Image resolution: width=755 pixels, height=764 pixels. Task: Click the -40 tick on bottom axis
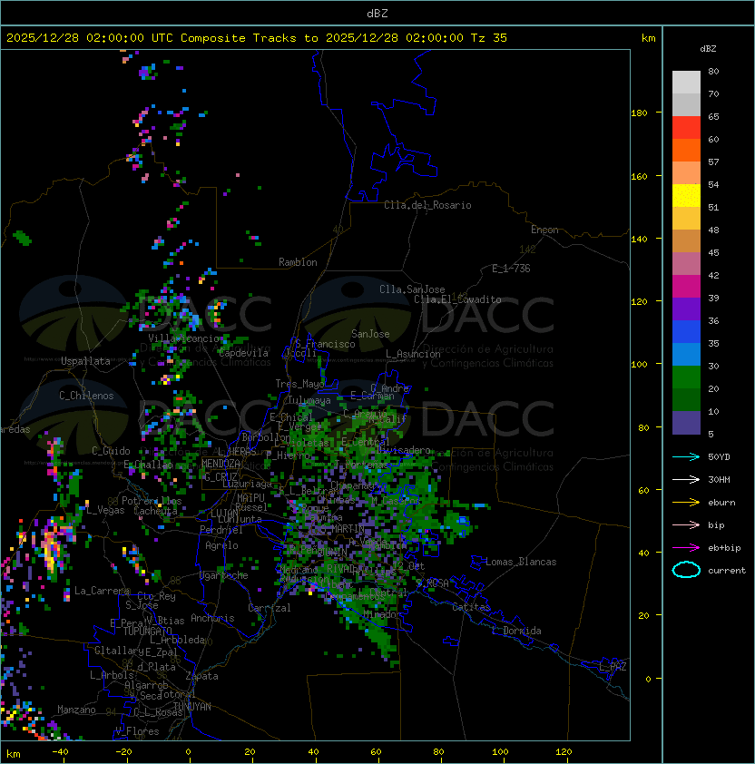[x=61, y=752]
